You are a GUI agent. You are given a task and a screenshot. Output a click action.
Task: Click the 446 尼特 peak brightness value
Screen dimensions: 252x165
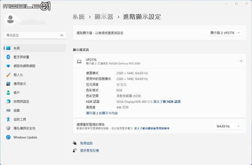point(122,108)
